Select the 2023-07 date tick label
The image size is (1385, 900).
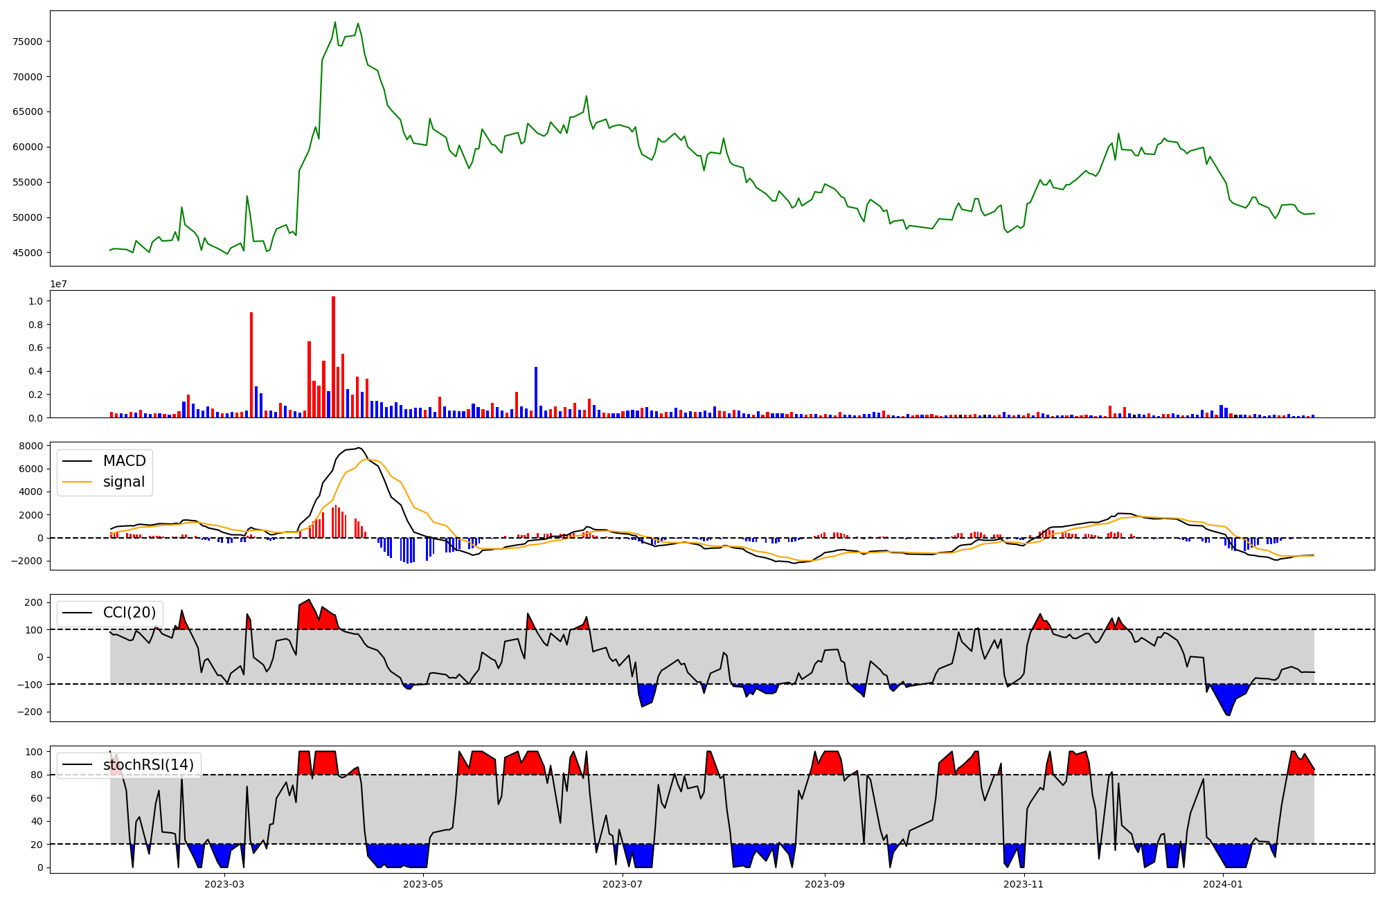pos(623,884)
